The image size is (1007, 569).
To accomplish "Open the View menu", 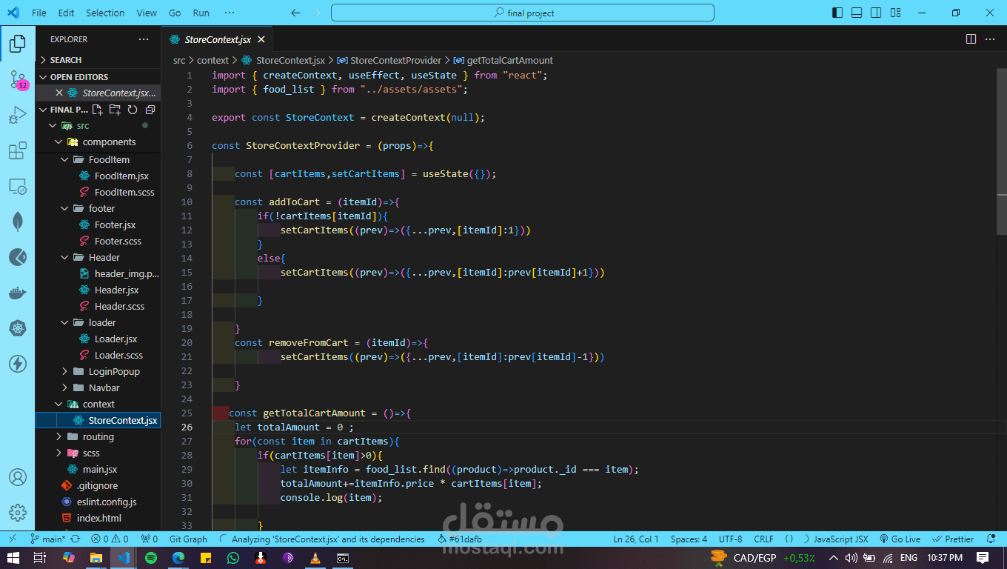I will [147, 13].
